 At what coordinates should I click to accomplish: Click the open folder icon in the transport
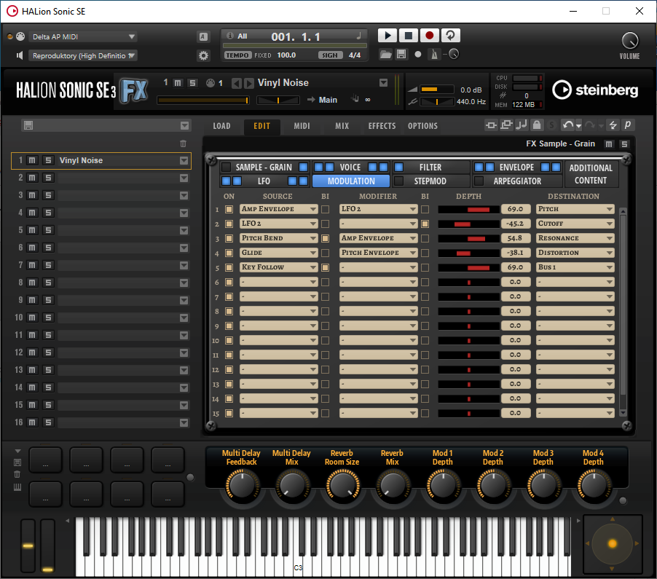[385, 54]
